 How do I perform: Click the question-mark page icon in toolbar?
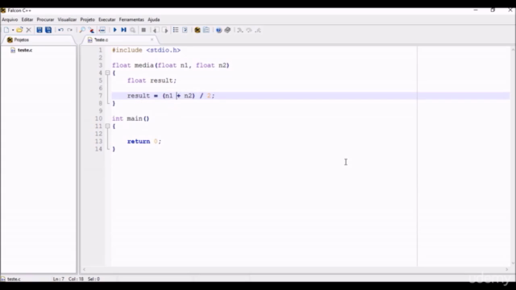click(185, 30)
